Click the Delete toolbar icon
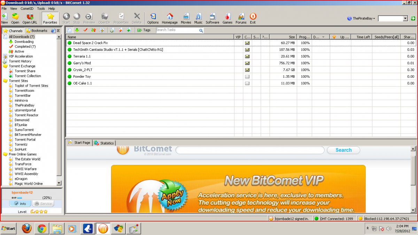The height and width of the screenshot is (235, 418). click(x=137, y=18)
